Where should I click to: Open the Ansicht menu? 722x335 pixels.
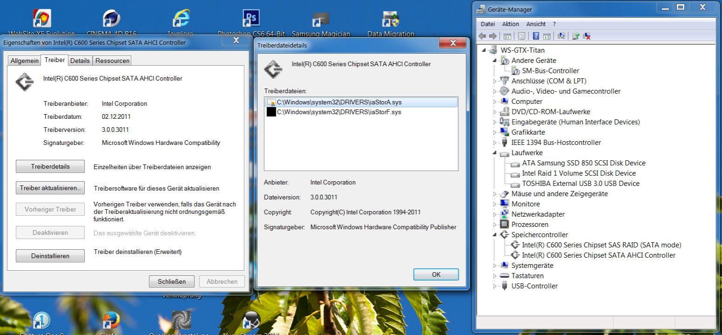536,24
